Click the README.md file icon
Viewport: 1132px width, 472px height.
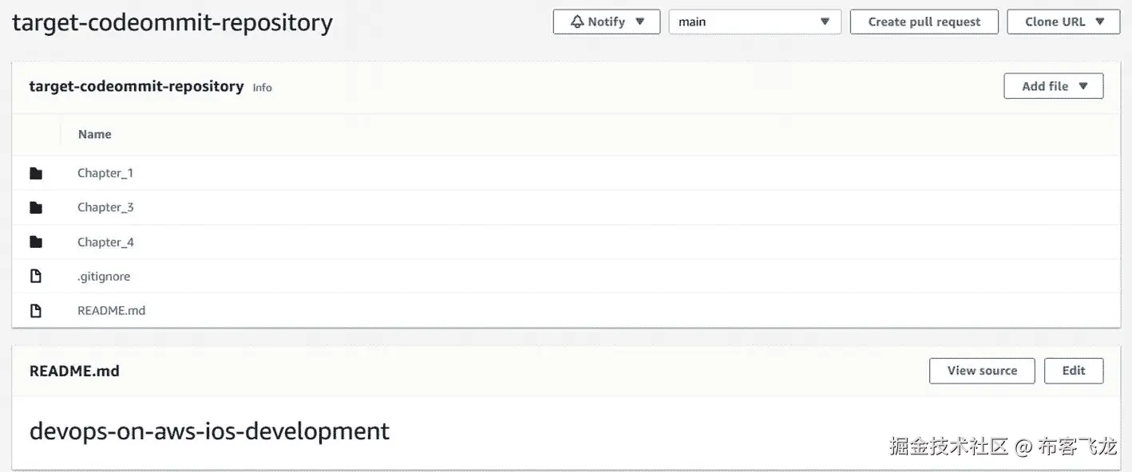point(35,311)
